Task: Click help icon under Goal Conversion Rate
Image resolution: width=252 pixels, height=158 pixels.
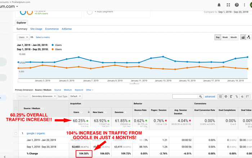Action: click(x=204, y=113)
